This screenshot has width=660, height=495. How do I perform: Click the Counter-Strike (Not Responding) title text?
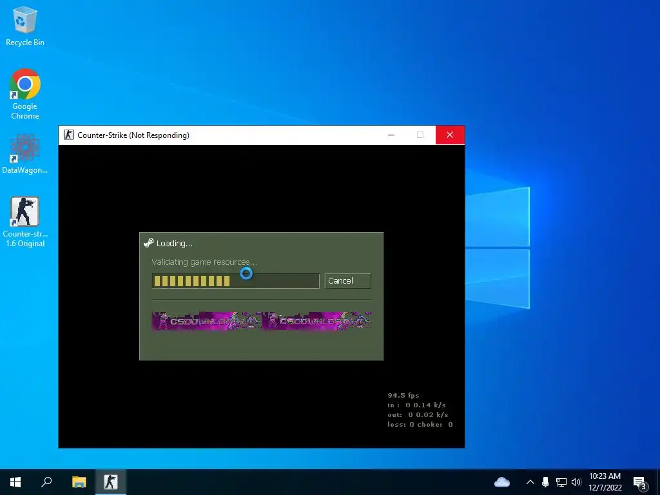click(133, 135)
